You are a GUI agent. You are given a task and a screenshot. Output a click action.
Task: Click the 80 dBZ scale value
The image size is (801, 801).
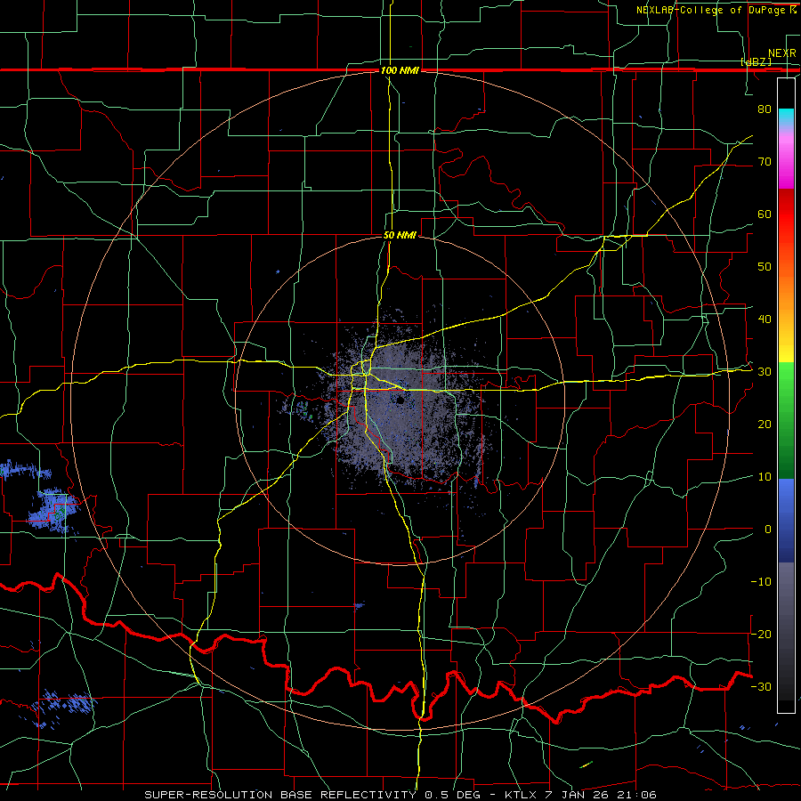pos(765,109)
